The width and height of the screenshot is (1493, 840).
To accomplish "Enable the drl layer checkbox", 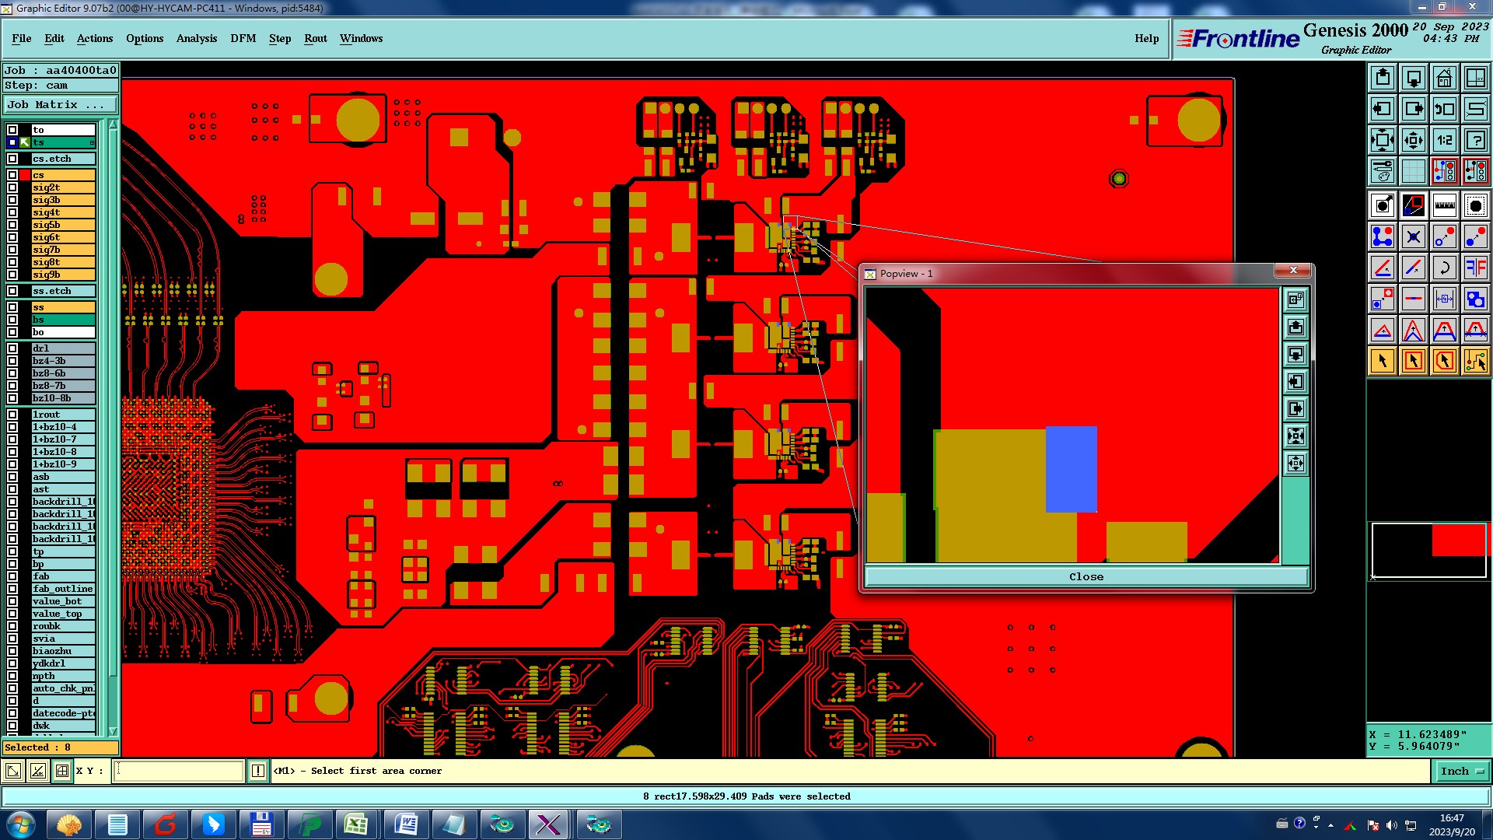I will click(12, 348).
